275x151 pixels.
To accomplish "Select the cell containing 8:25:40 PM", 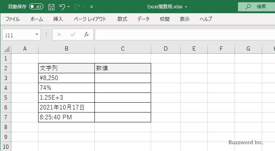I will (66, 117).
